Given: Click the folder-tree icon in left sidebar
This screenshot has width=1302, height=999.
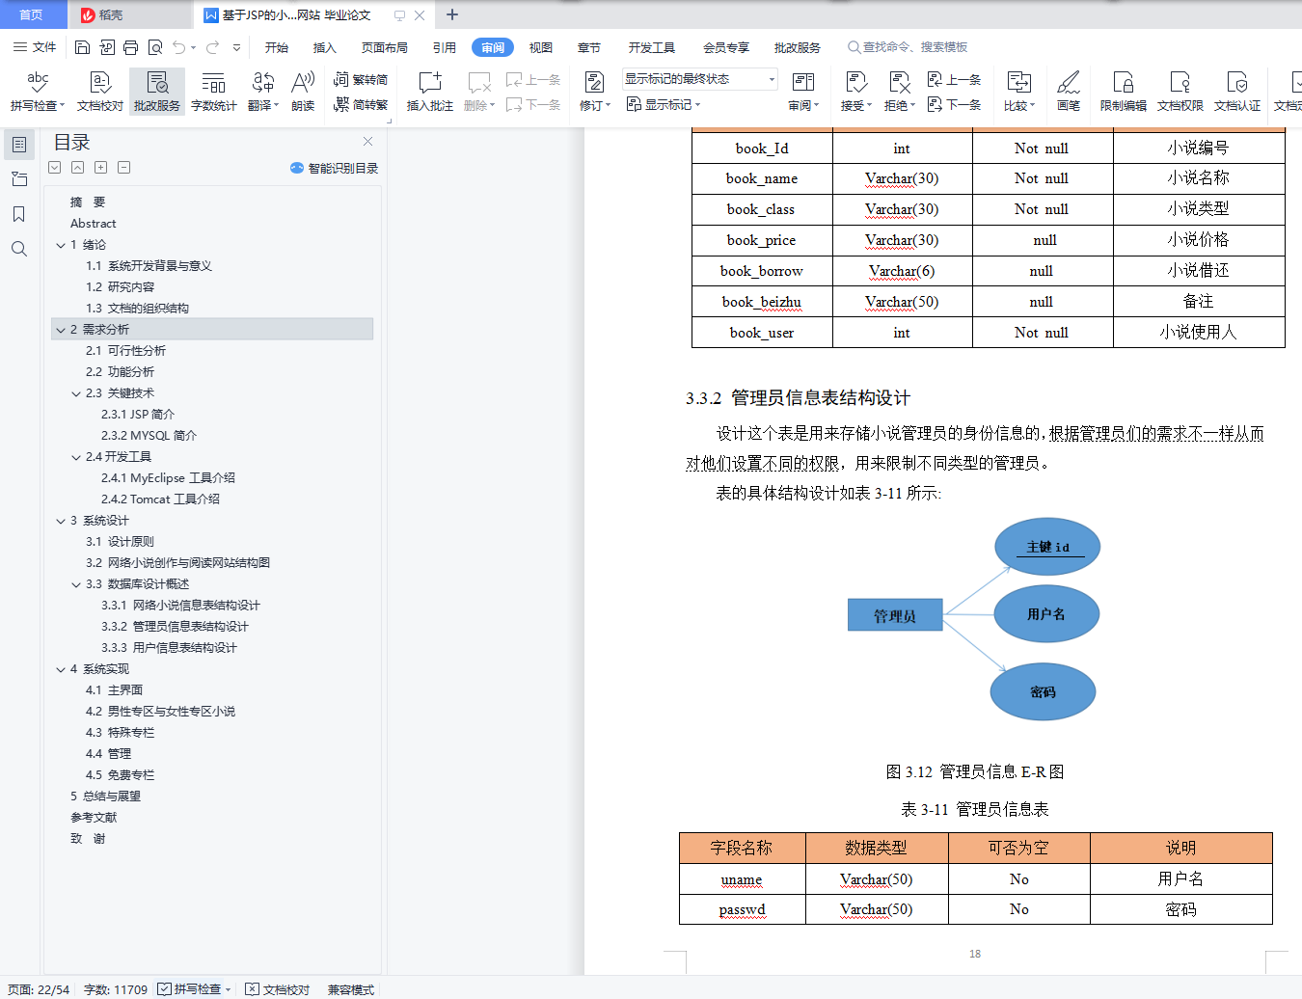Looking at the screenshot, I should tap(19, 179).
